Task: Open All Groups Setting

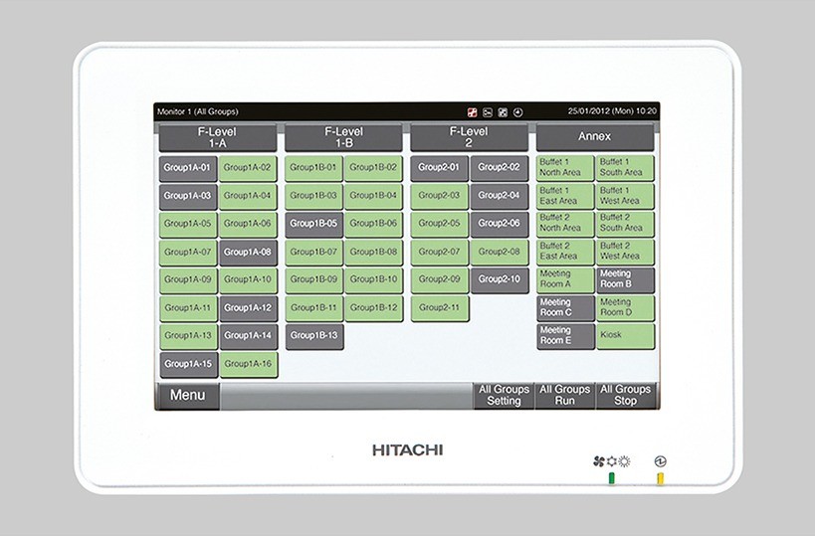Action: [504, 396]
